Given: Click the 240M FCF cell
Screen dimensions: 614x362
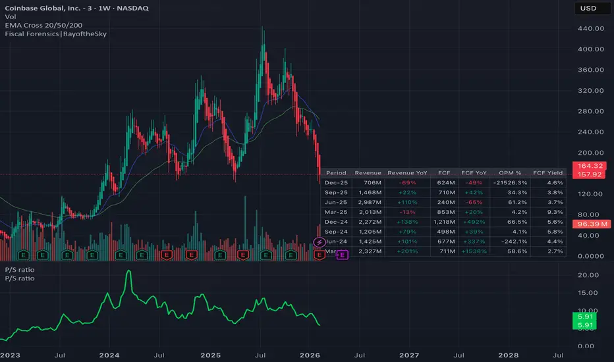Looking at the screenshot, I should click(446, 202).
